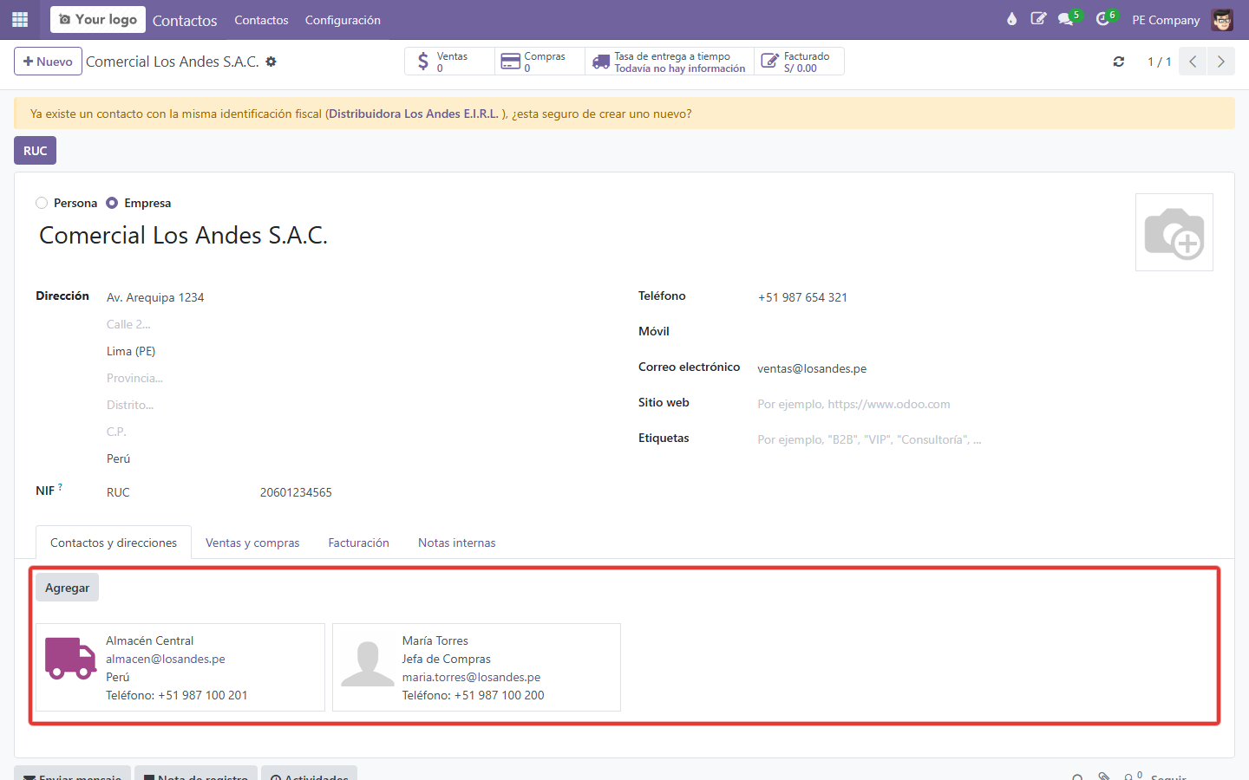This screenshot has width=1249, height=780.
Task: Open the clock activities icon with badge 6
Action: coord(1104,19)
